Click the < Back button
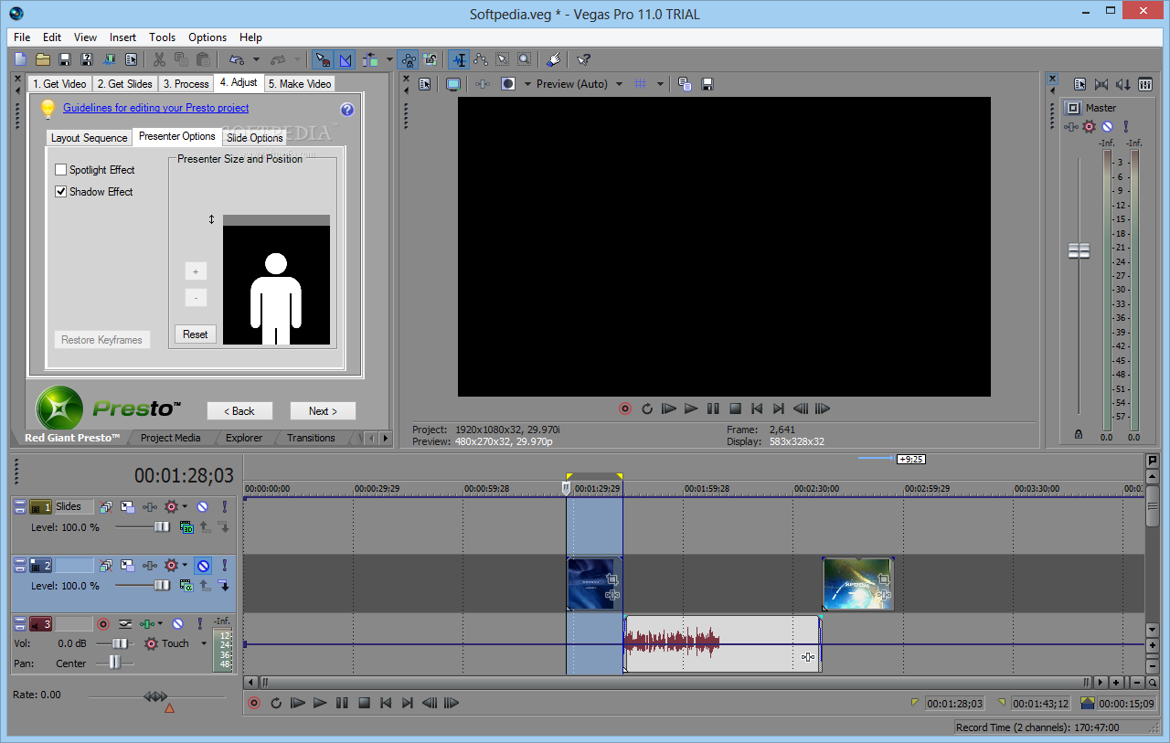Screen dimensions: 1170x743 pyautogui.click(x=239, y=411)
